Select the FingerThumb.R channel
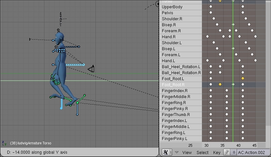This screenshot has height=157, width=271. pos(181,115)
